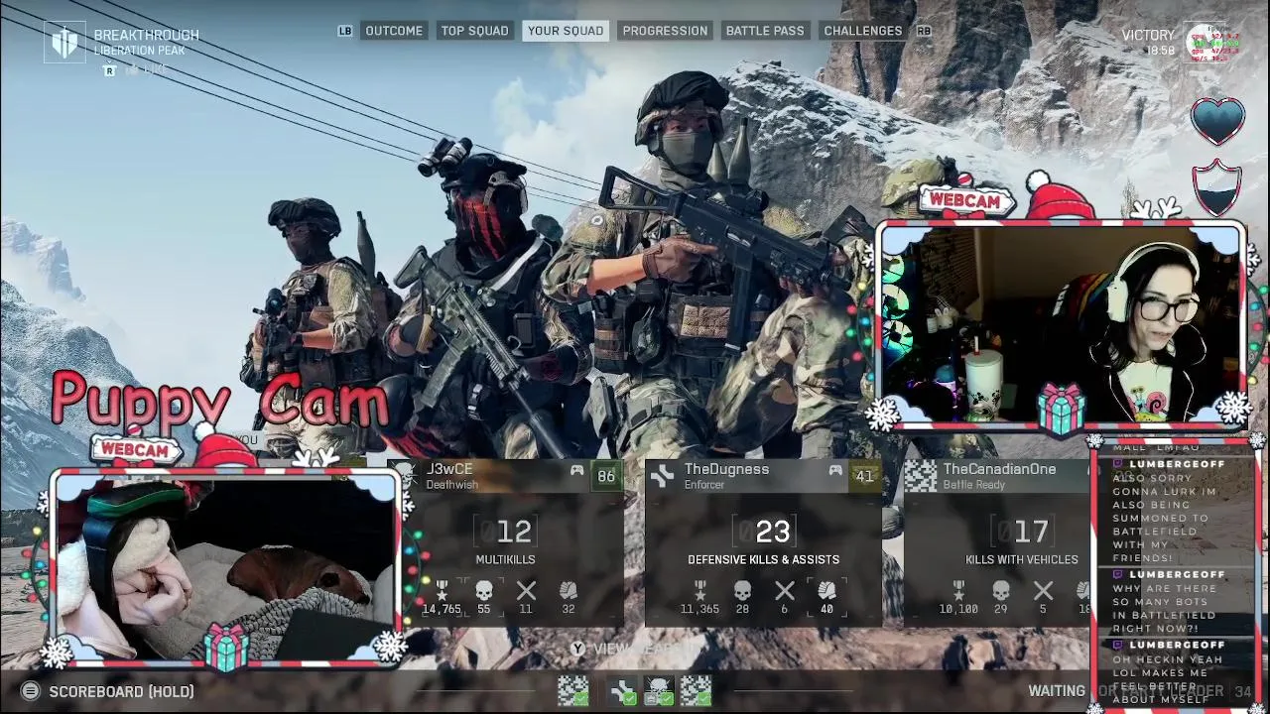1270x714 pixels.
Task: Click the cross-emblem ready squad icon
Action: [x=623, y=690]
